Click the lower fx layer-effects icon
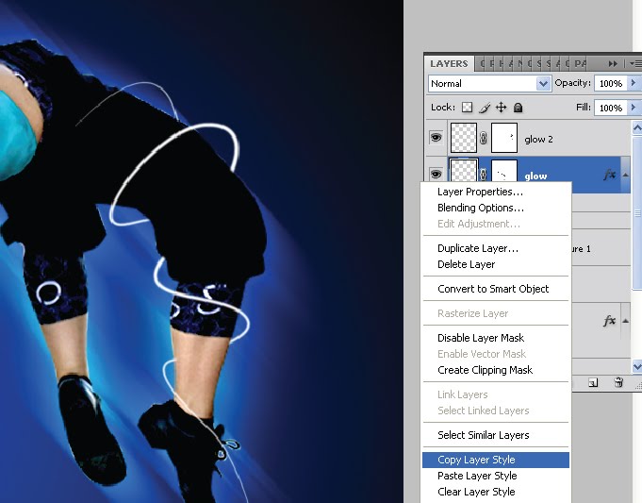 pyautogui.click(x=610, y=321)
